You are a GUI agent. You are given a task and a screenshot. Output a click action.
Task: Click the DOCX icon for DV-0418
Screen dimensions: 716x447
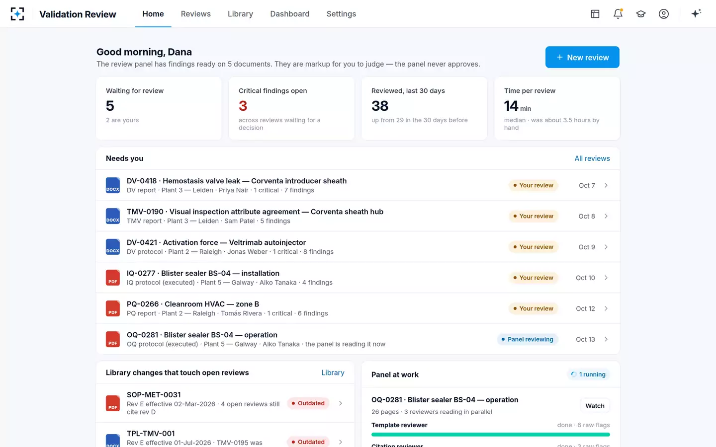point(113,185)
